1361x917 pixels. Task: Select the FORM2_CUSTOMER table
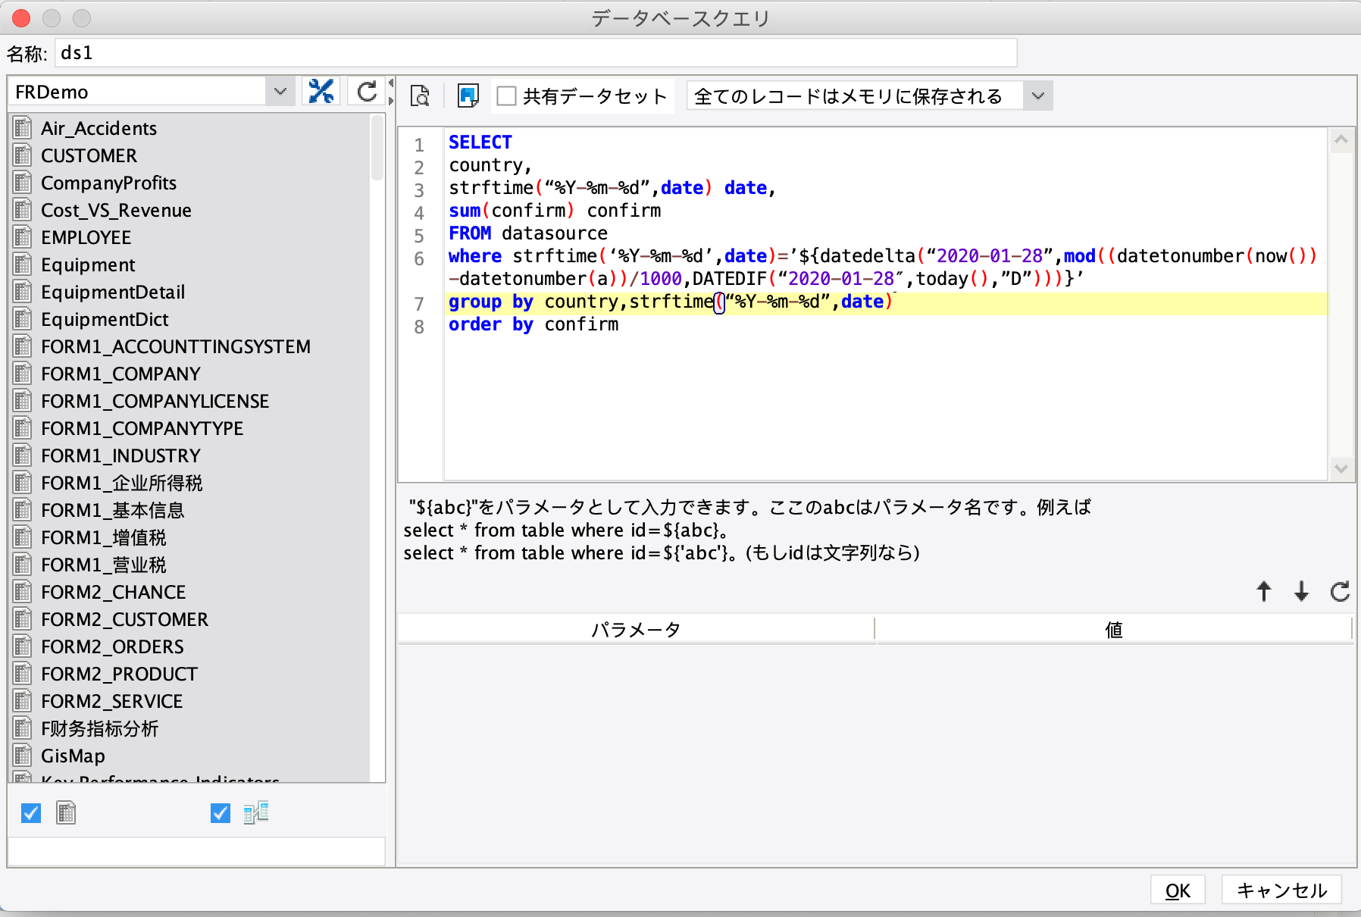[124, 619]
